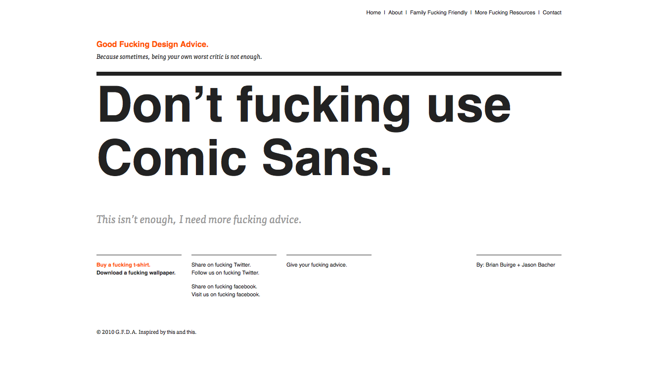The width and height of the screenshot is (656, 370).
Task: Open the Home navigation link
Action: [374, 13]
